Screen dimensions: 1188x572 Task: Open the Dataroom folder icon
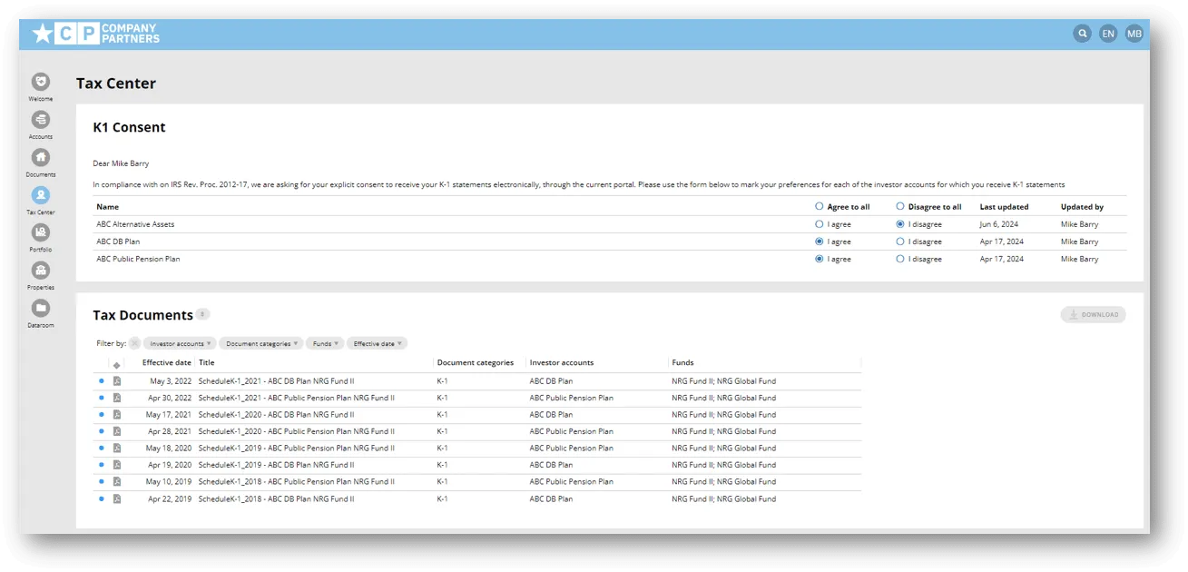click(x=40, y=308)
